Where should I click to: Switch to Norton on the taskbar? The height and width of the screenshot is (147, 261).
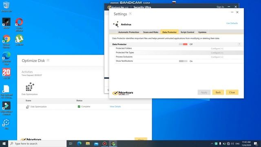pyautogui.click(x=113, y=143)
